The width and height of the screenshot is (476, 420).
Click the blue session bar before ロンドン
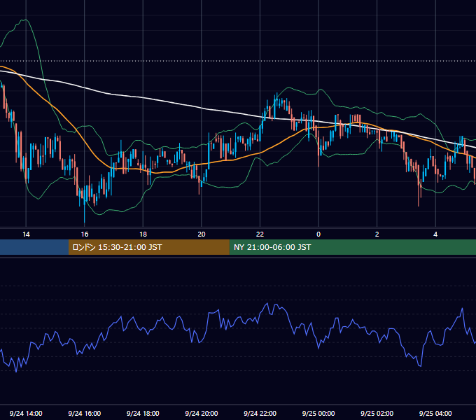point(34,247)
